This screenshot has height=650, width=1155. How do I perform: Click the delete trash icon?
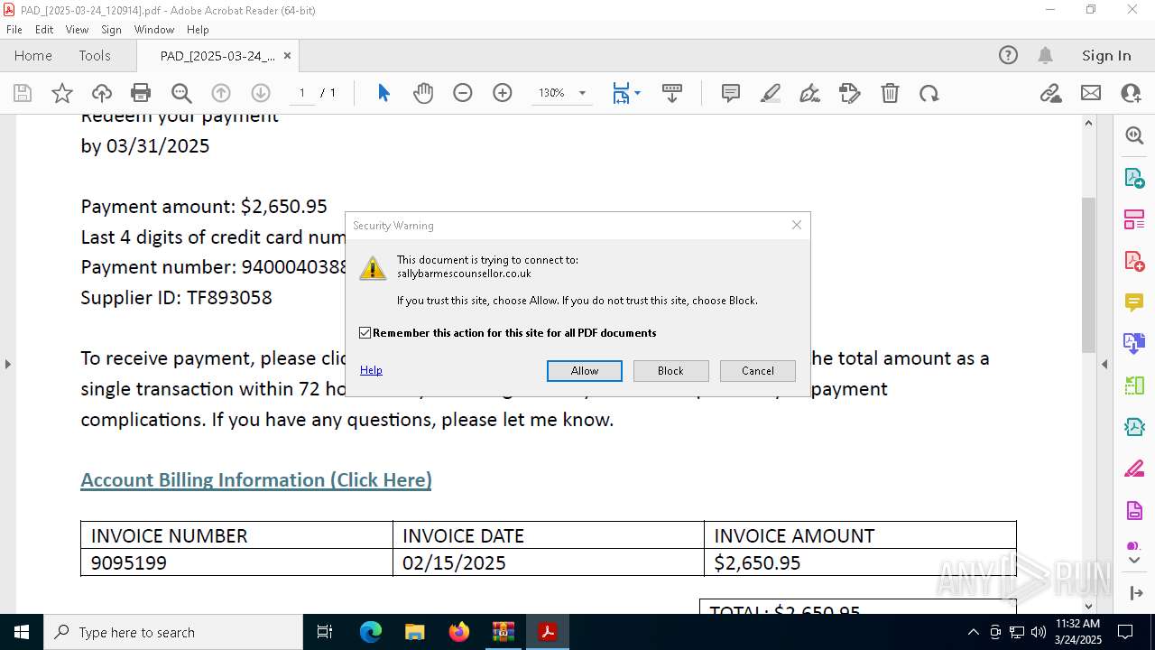pyautogui.click(x=890, y=93)
